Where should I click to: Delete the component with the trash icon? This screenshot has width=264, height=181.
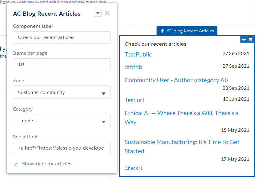251,40
